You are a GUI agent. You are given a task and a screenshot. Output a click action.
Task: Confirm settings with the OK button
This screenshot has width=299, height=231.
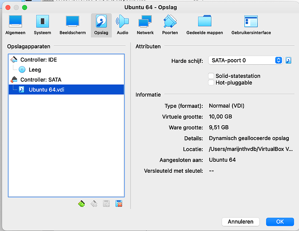coord(280,222)
